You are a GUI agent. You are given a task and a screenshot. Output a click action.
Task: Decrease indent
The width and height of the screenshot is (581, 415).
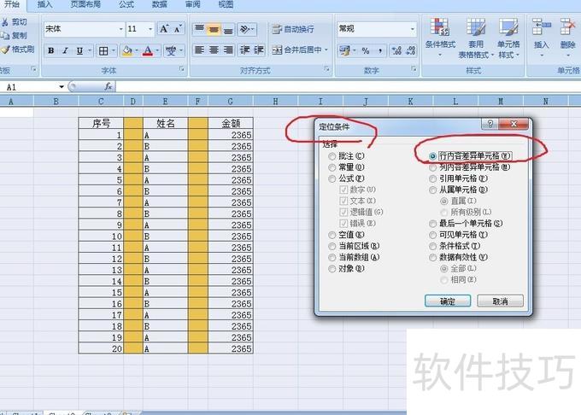244,50
